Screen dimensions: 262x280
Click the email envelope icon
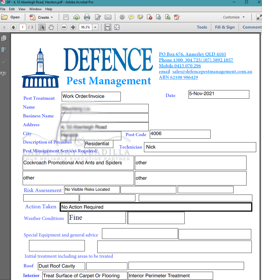click(x=108, y=17)
